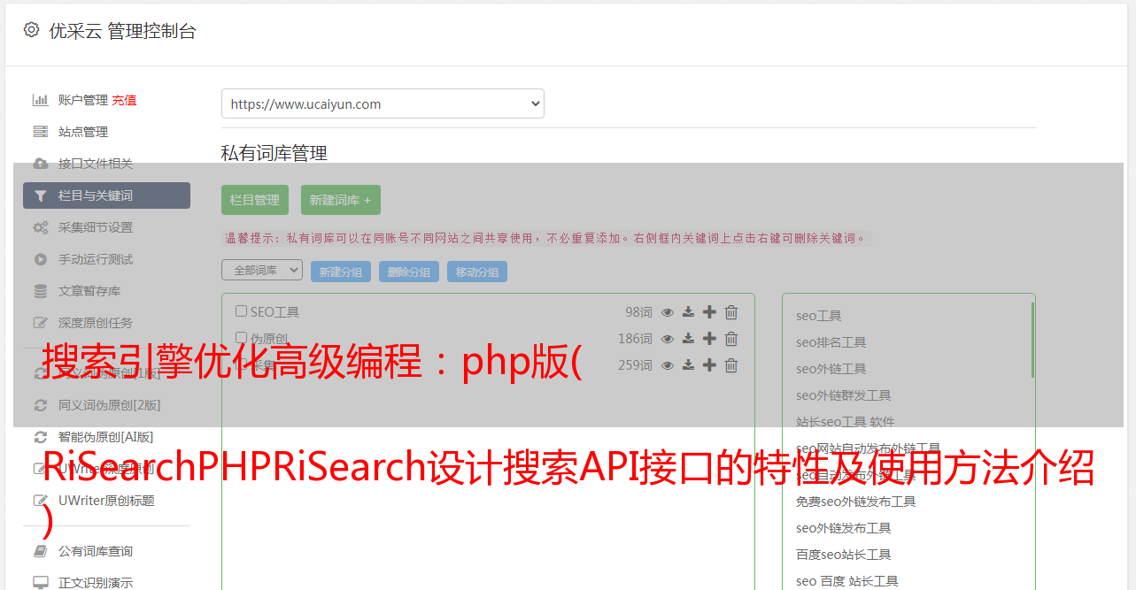Click the gears icon next to 采集细节设置
The image size is (1136, 590).
point(41,227)
